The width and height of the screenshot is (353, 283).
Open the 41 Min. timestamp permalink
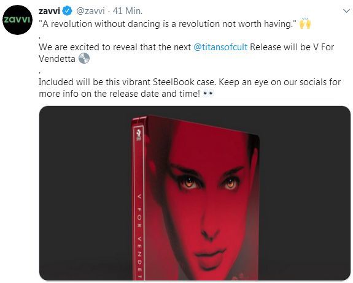pyautogui.click(x=128, y=11)
